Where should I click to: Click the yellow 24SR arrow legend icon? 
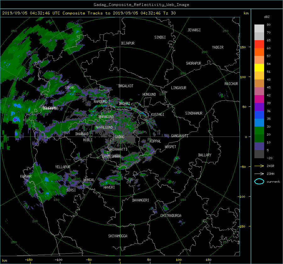click(x=259, y=166)
